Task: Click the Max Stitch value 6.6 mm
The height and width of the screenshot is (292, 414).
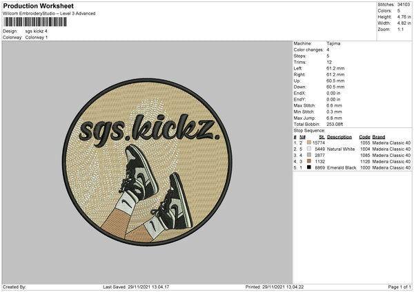Action: (x=334, y=105)
